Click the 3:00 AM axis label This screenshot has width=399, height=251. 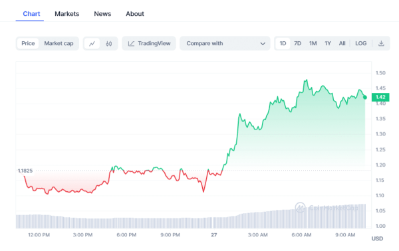pos(258,235)
